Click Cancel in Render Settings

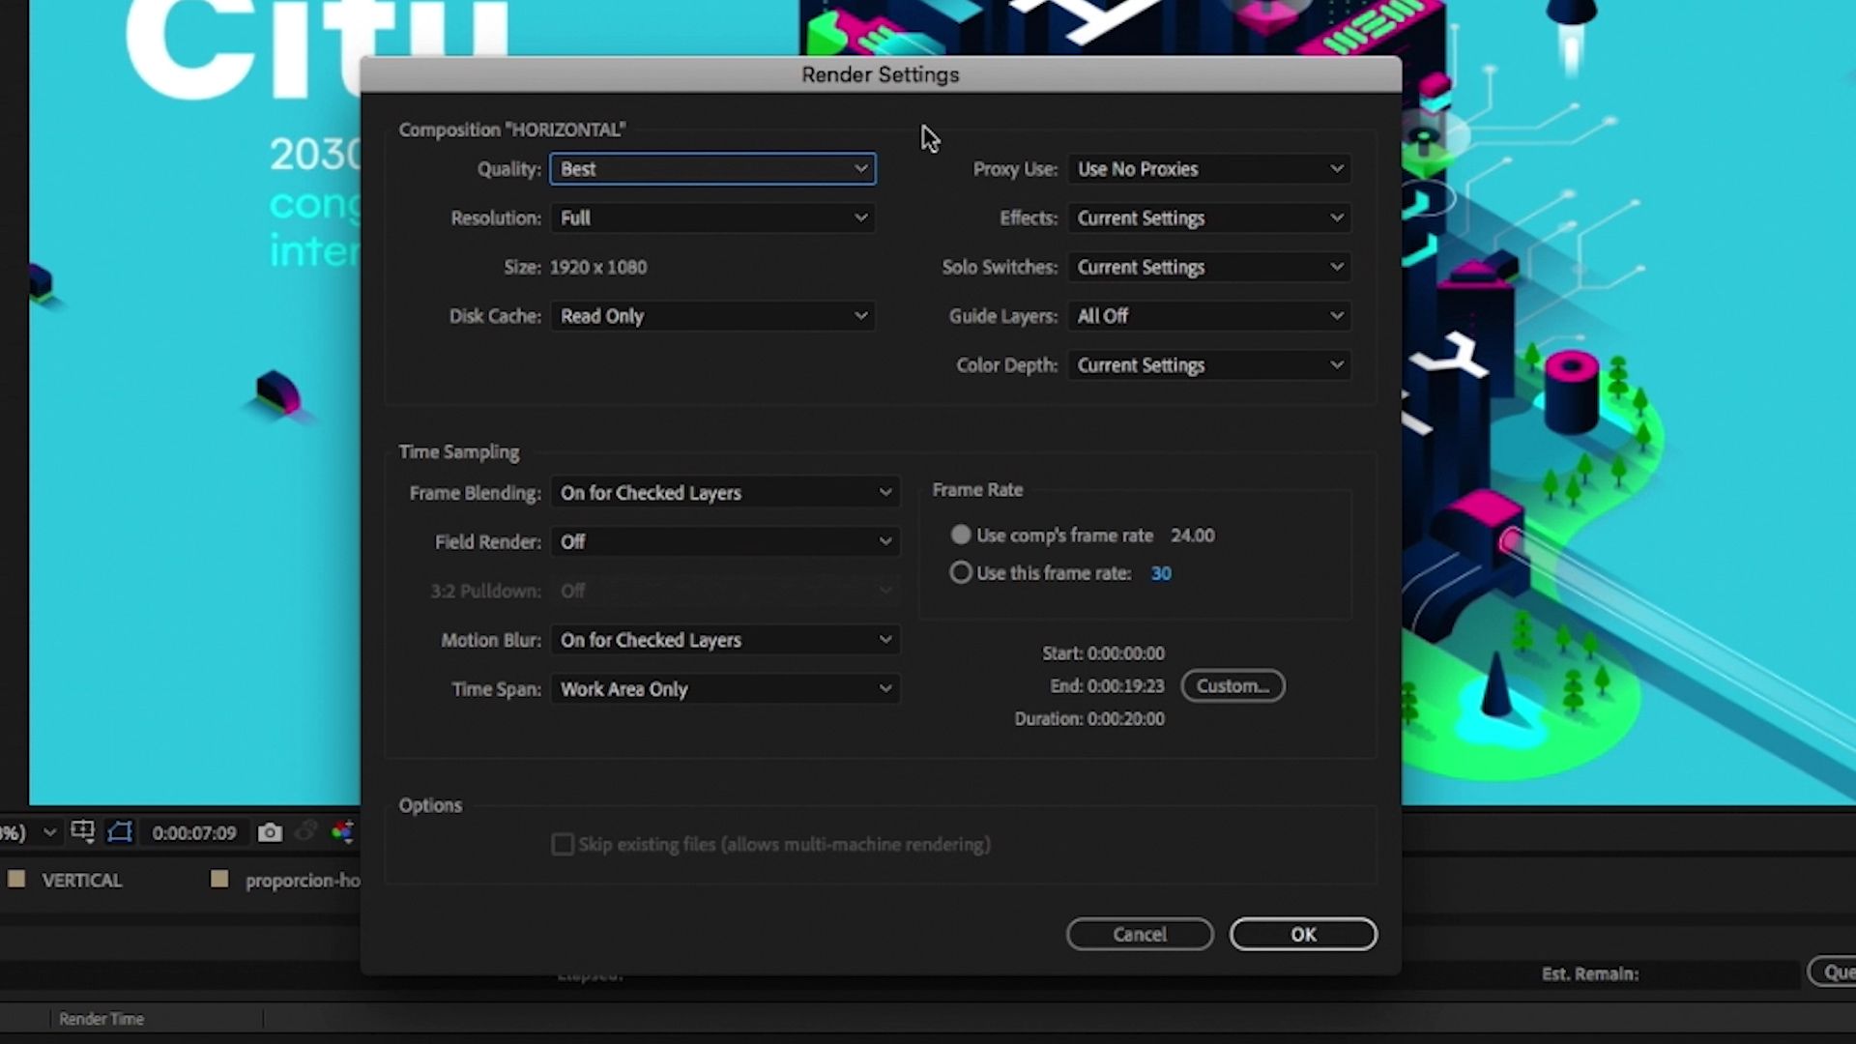[1140, 934]
